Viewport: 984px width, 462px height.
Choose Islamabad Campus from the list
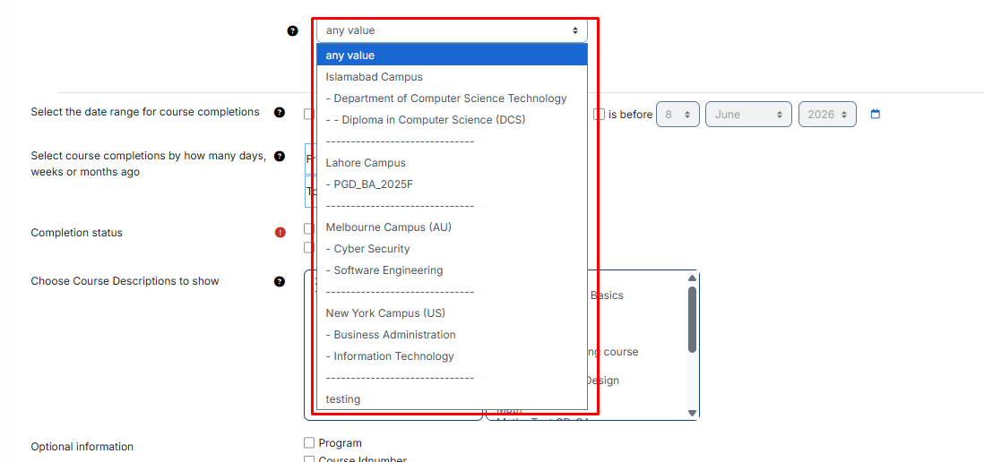click(x=452, y=77)
